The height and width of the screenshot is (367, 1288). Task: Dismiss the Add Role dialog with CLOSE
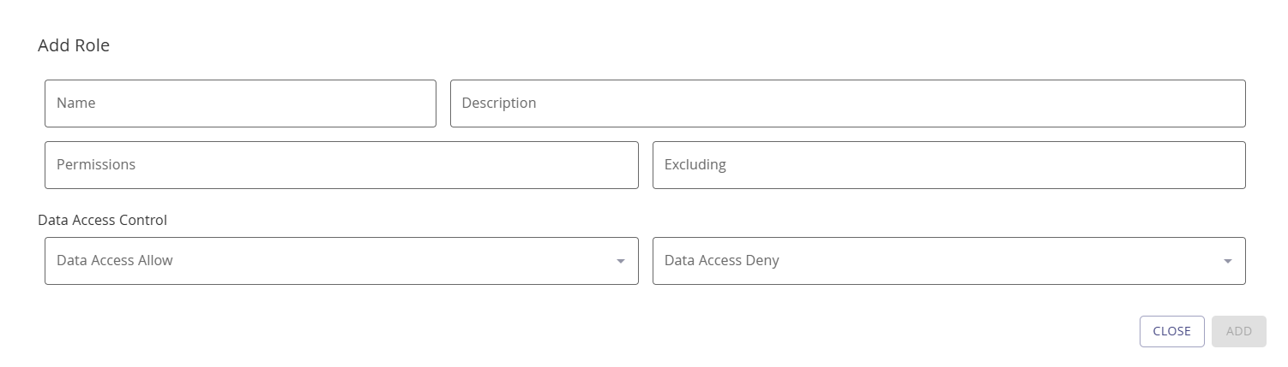tap(1171, 332)
